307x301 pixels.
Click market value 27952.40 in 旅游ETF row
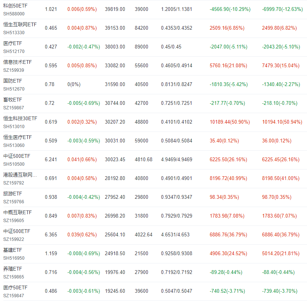coord(115,197)
